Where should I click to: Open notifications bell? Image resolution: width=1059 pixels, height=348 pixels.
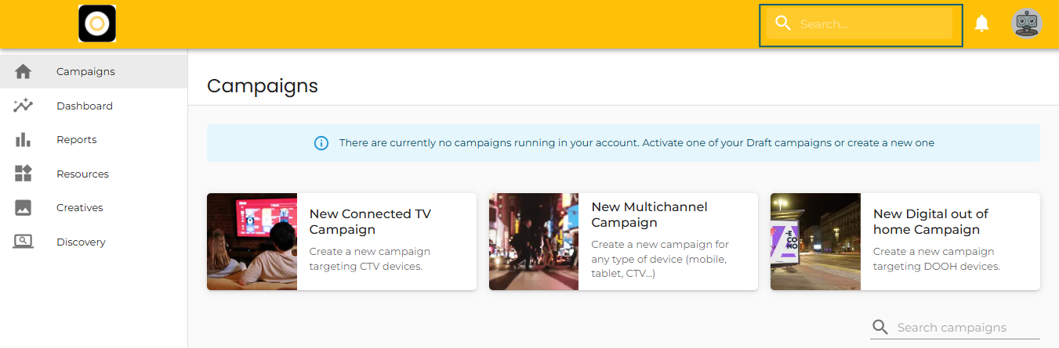pyautogui.click(x=981, y=23)
